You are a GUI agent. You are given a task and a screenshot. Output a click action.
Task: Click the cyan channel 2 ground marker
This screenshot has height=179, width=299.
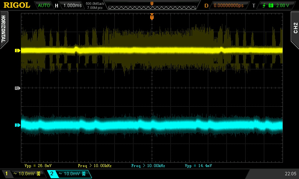pyautogui.click(x=18, y=125)
